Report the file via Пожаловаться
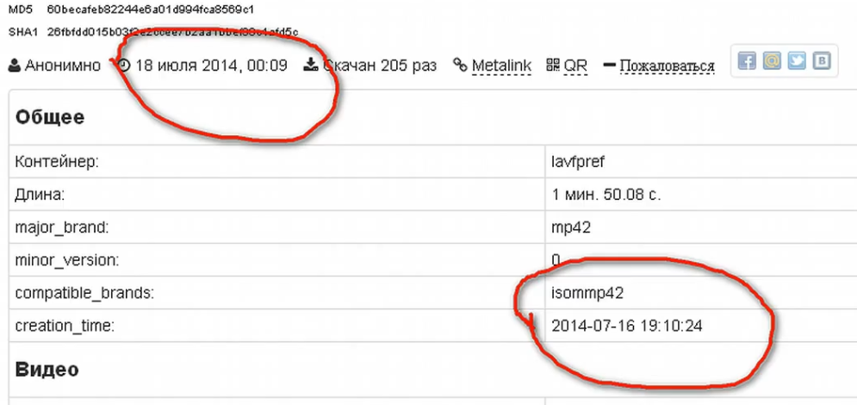 tap(667, 65)
